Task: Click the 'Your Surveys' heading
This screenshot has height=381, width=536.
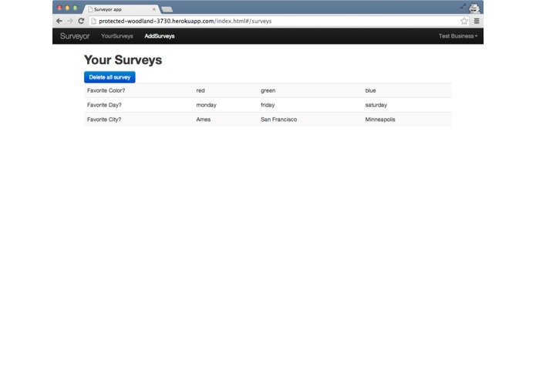Action: 123,60
